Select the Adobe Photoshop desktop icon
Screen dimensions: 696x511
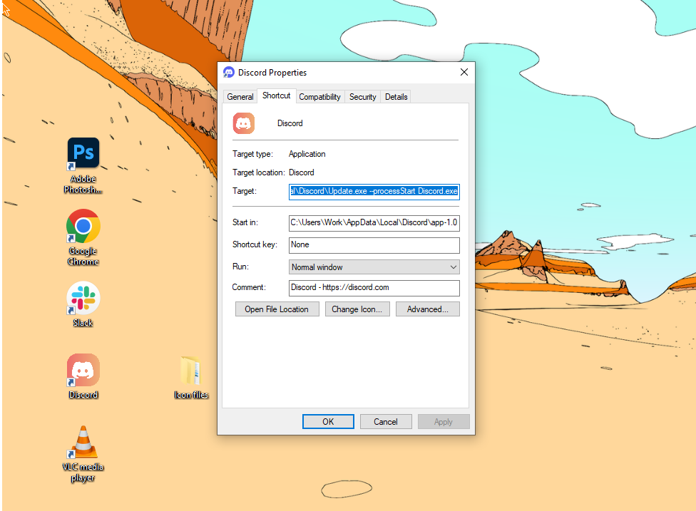point(83,165)
